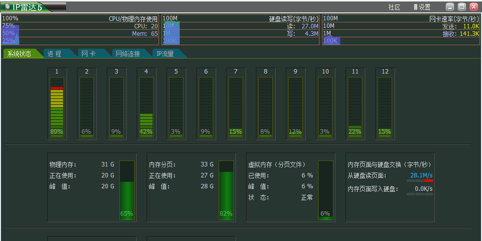This screenshot has height=241, width=482.
Task: Switch to the 进程 tab
Action: (x=55, y=54)
